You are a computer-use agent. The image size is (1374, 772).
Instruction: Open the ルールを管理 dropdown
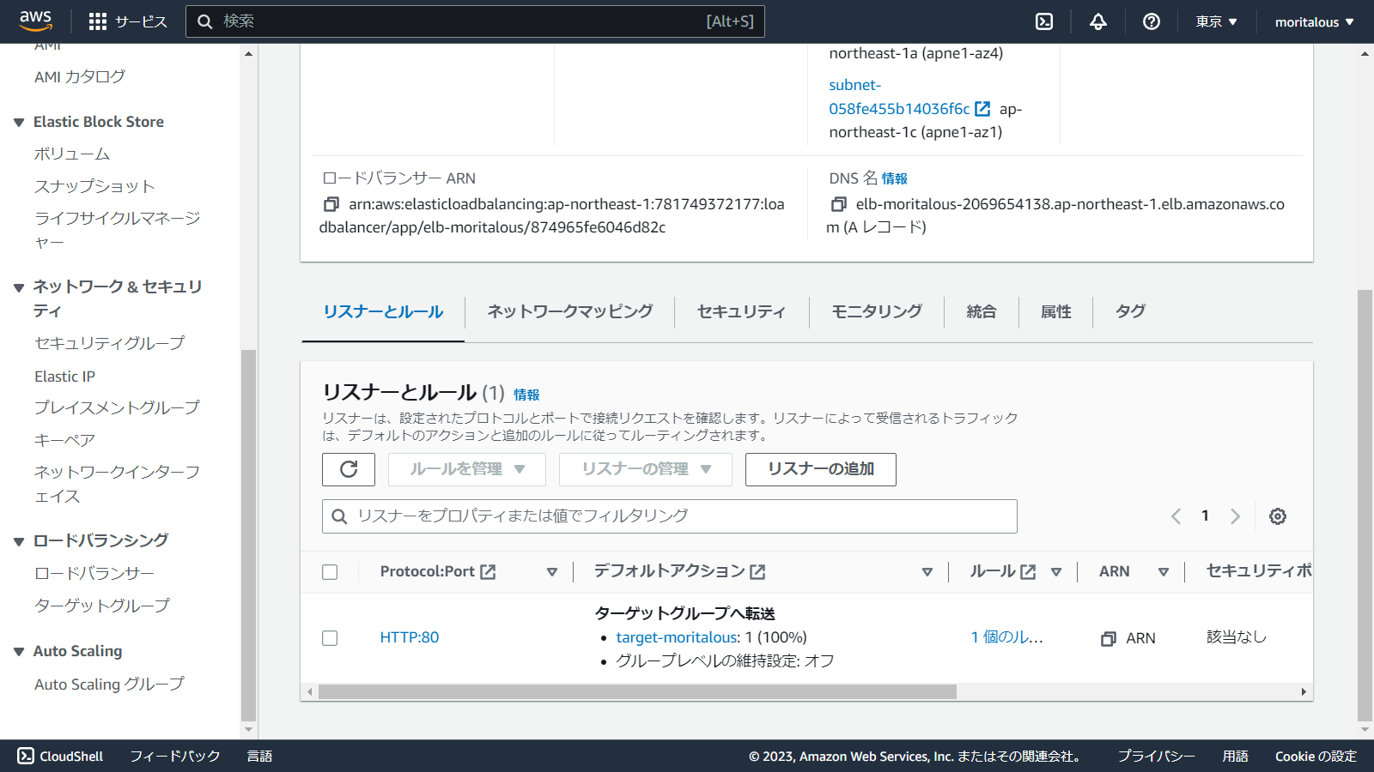(466, 469)
